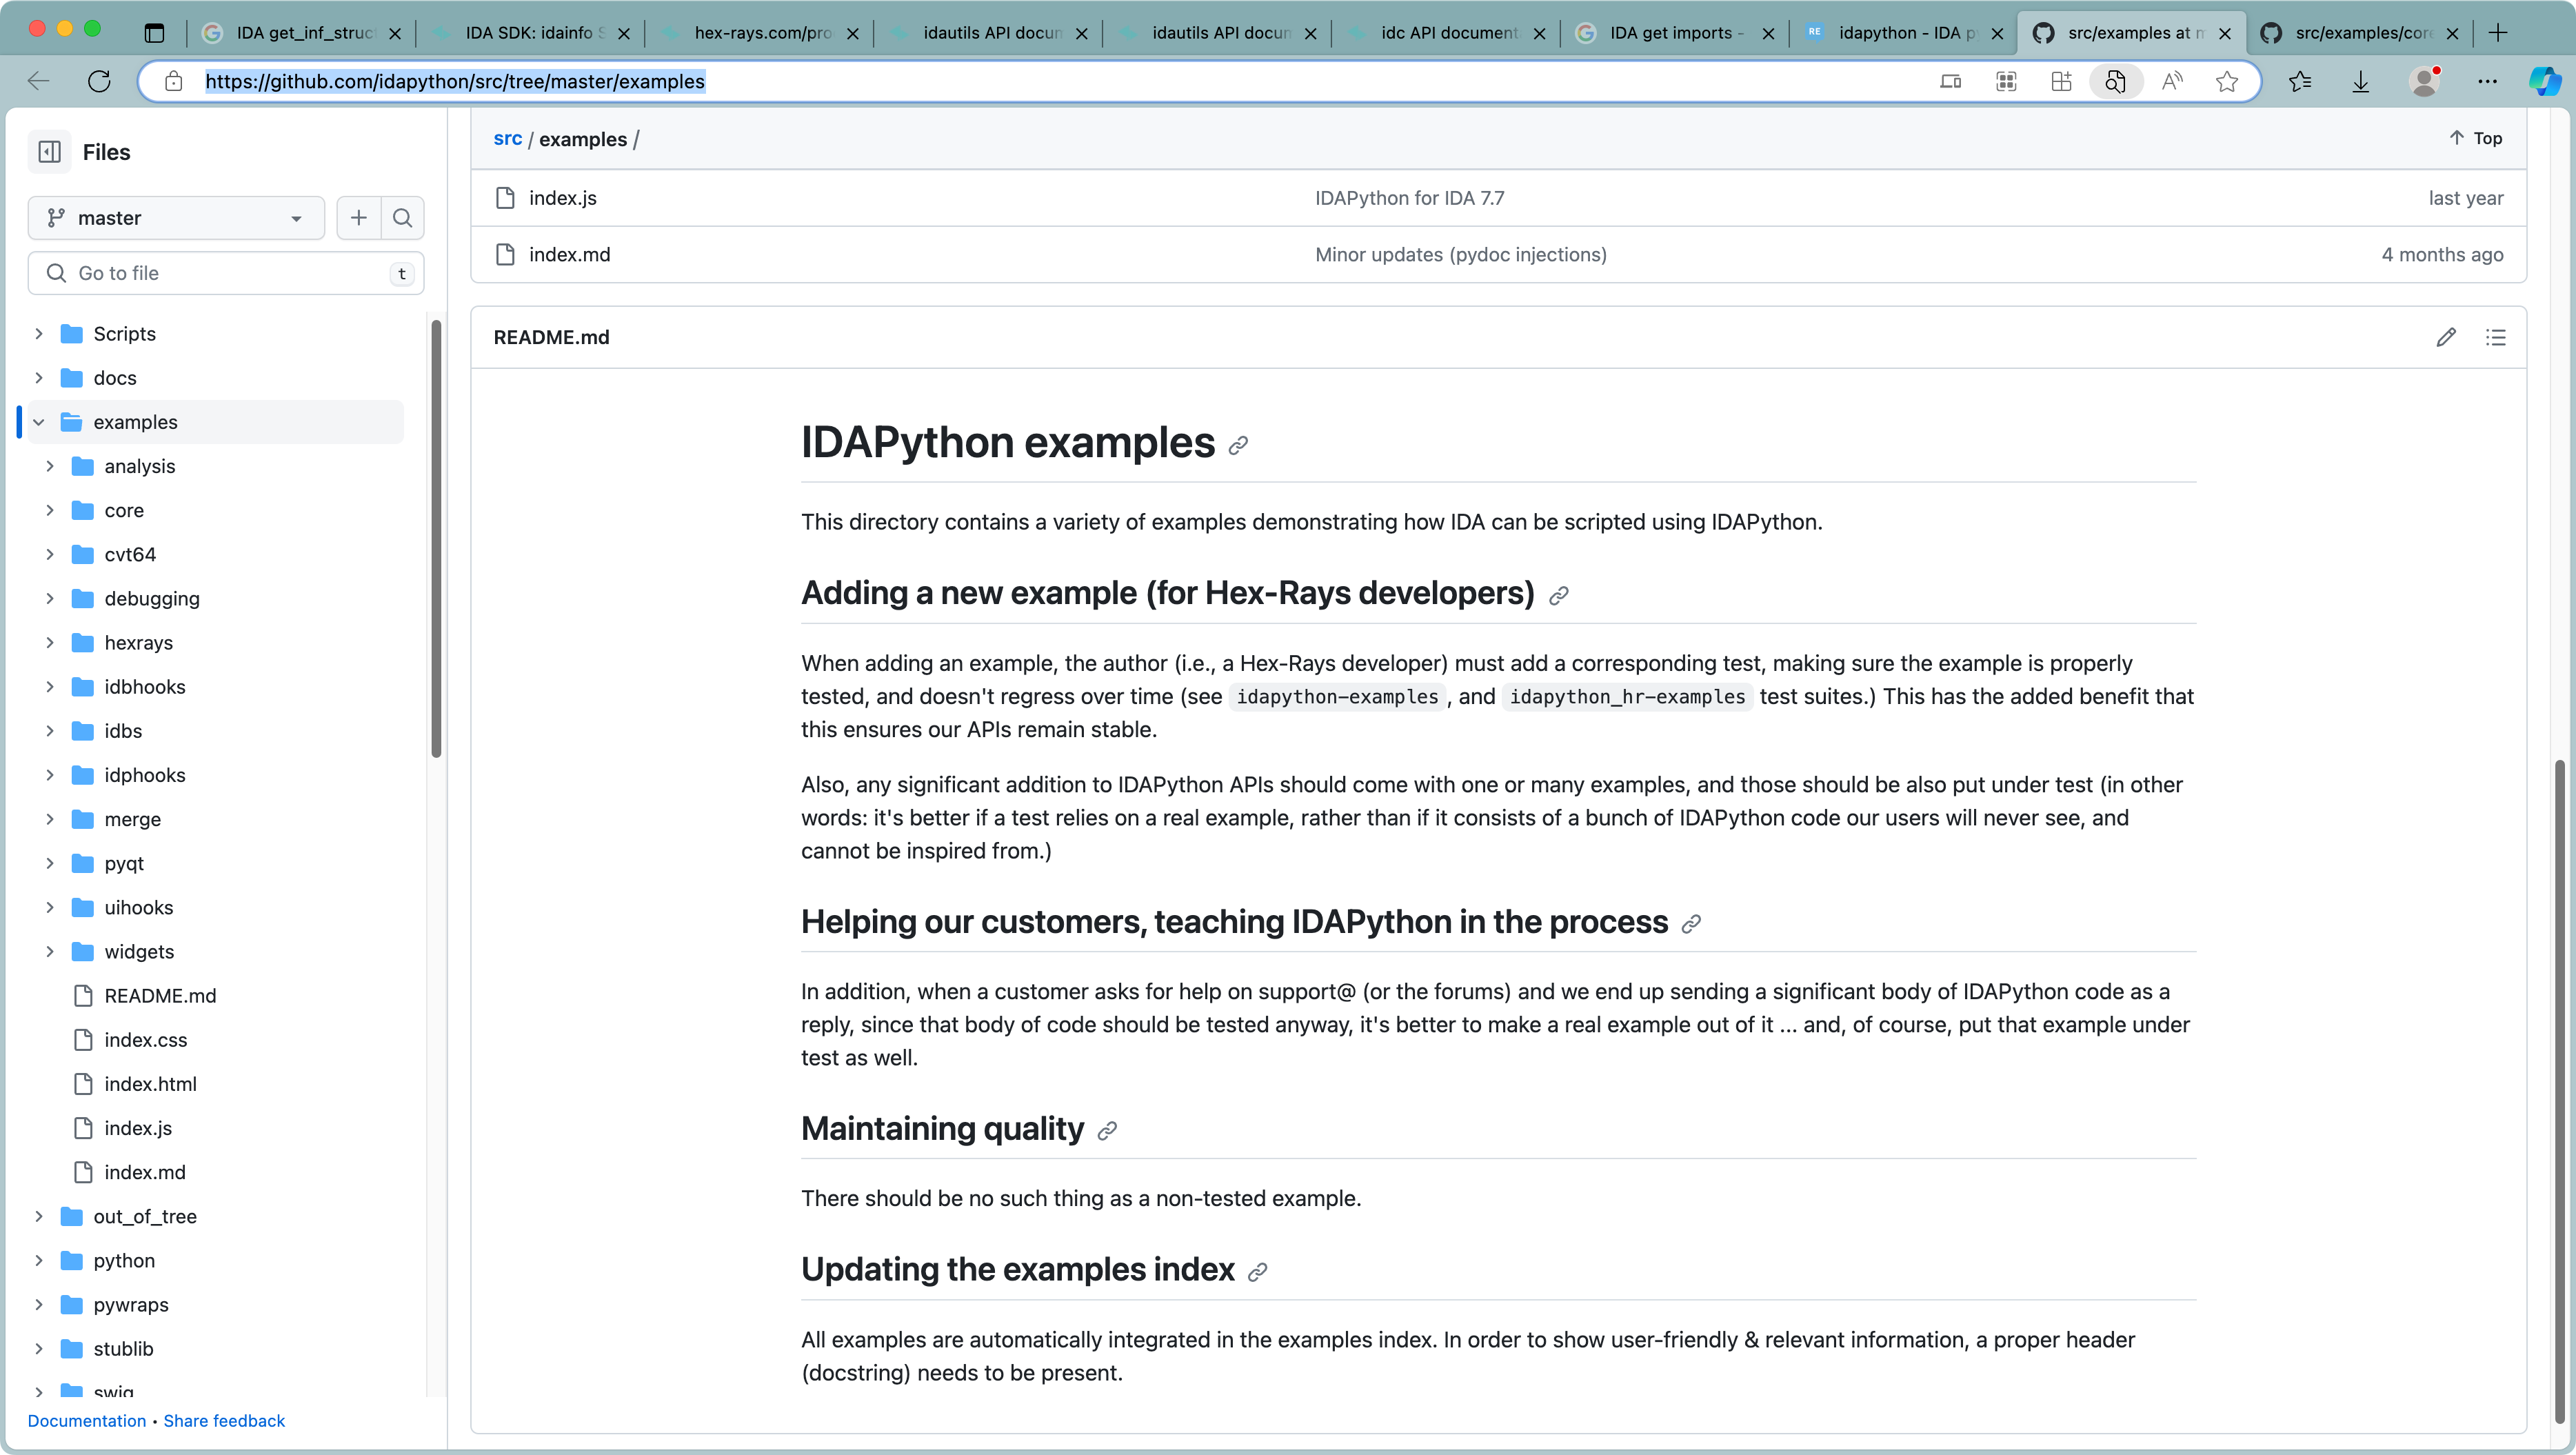Open the out_of_tree folder
2576x1455 pixels.
[145, 1217]
